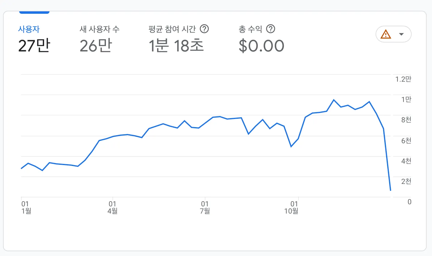Click the 1.2만 y-axis label
432x256 pixels.
tap(403, 79)
